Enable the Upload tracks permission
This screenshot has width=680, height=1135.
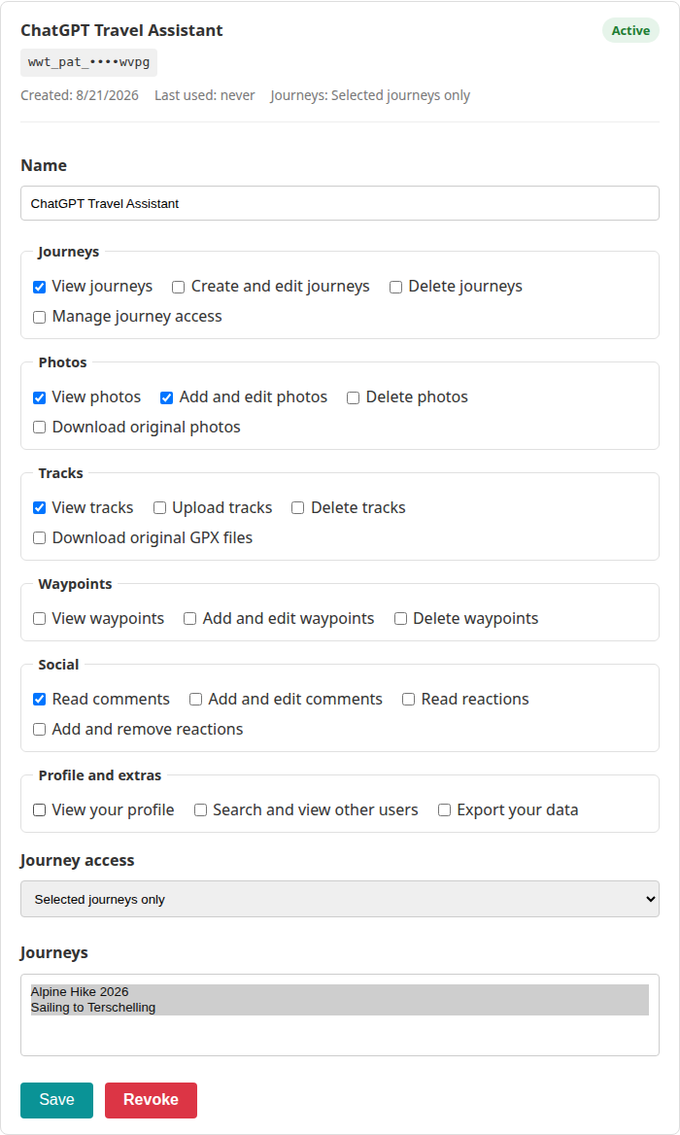160,508
